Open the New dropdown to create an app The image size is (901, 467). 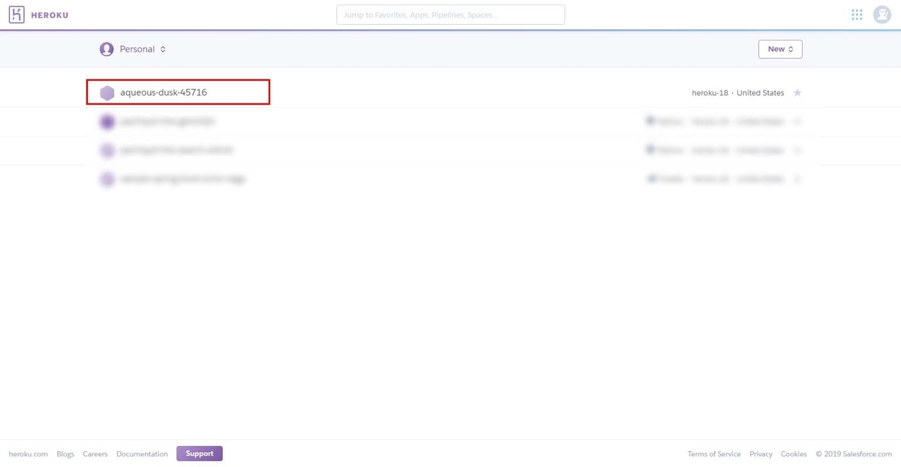click(780, 49)
